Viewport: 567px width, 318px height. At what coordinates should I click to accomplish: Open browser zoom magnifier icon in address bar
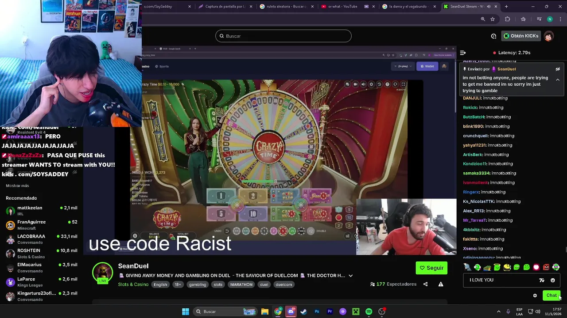click(483, 19)
